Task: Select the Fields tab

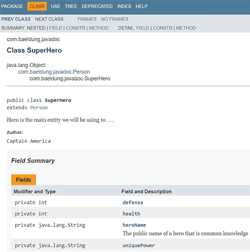Action: [23, 179]
